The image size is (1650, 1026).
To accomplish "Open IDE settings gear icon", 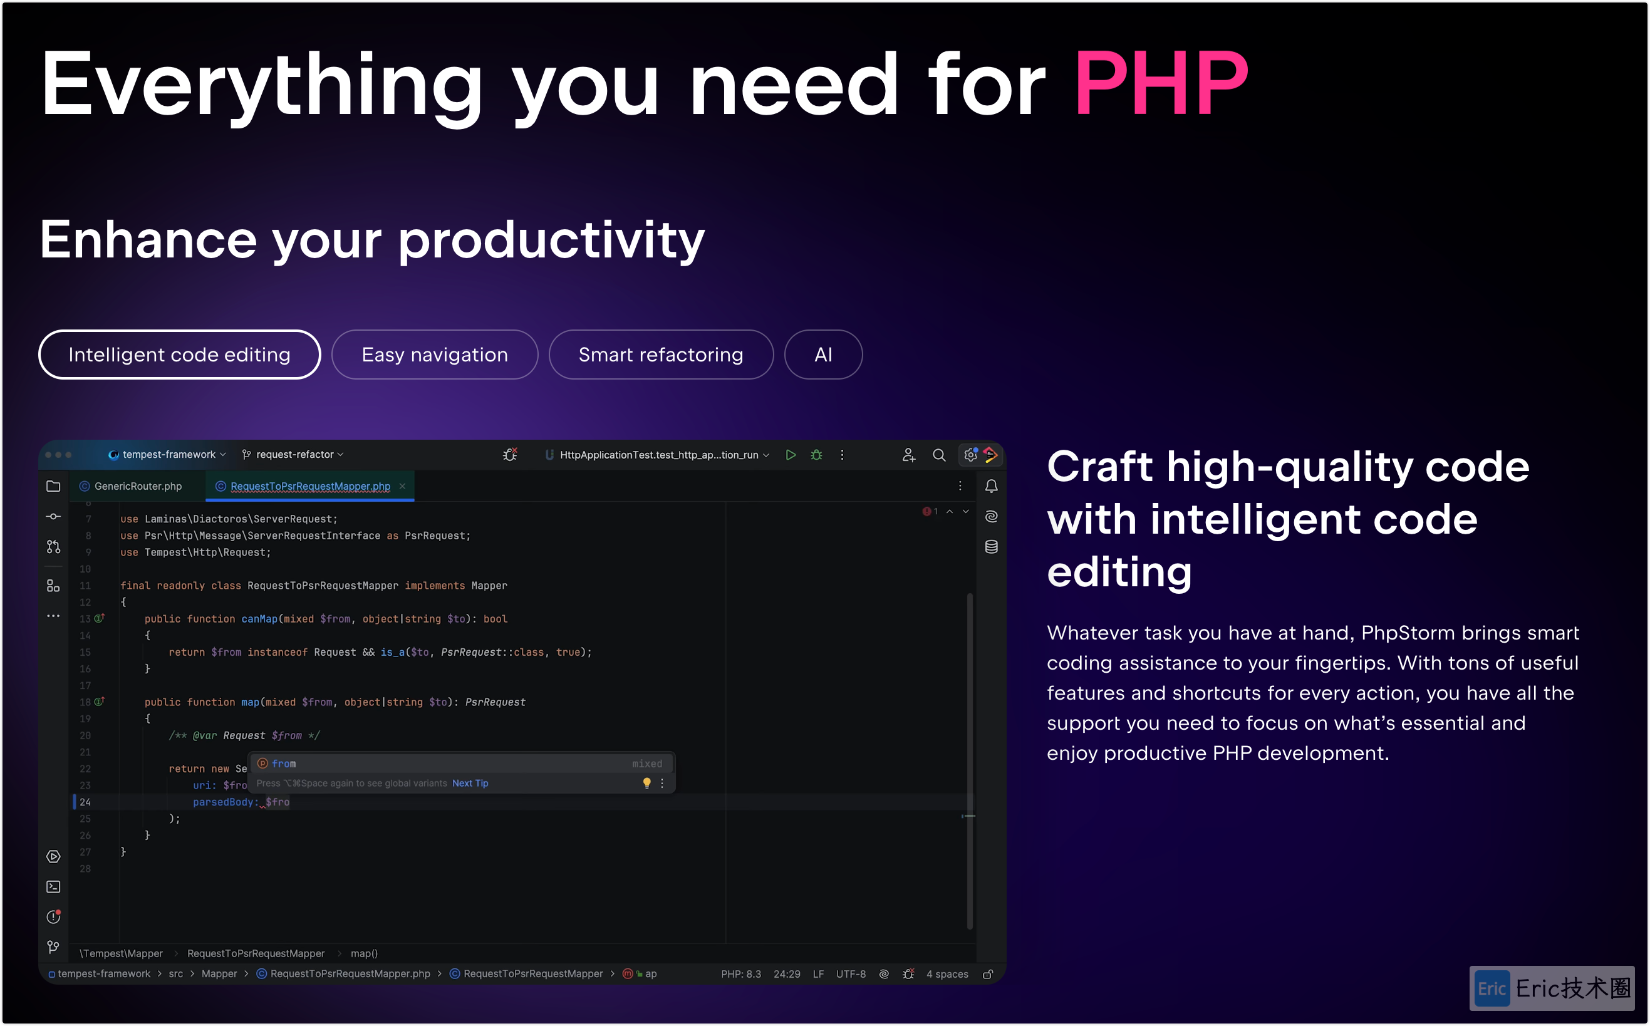I will (x=971, y=455).
